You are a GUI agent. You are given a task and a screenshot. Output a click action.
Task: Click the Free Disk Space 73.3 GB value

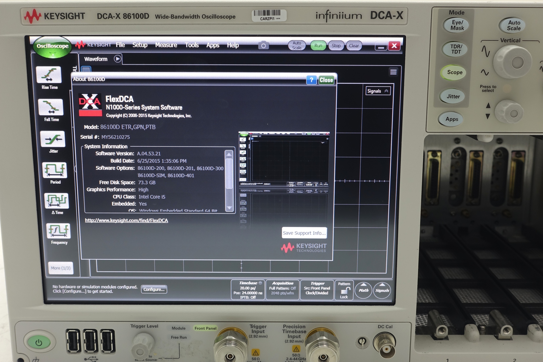coord(147,182)
